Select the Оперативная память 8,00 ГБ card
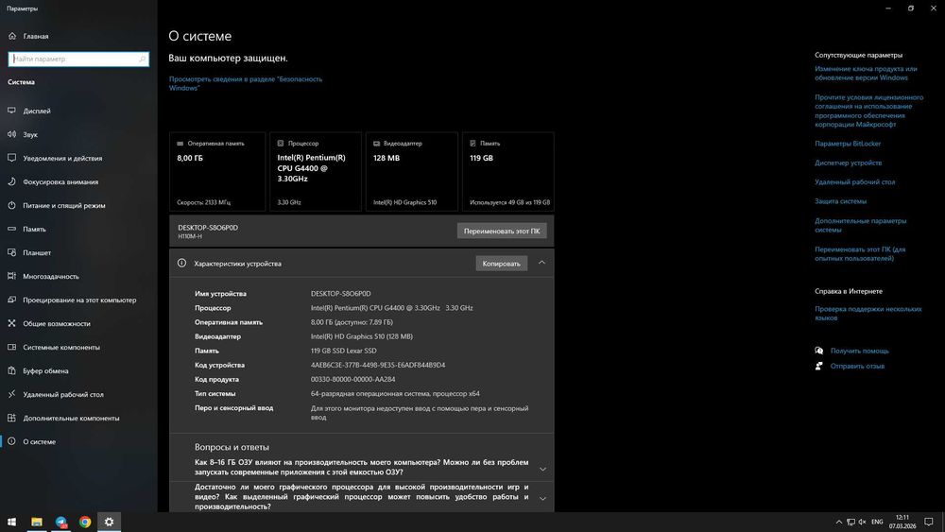This screenshot has height=532, width=945. (x=217, y=172)
